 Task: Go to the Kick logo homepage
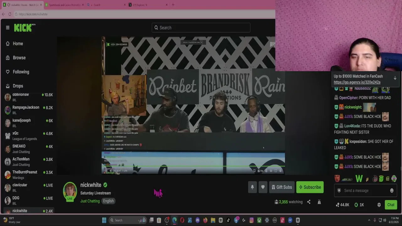click(x=24, y=28)
